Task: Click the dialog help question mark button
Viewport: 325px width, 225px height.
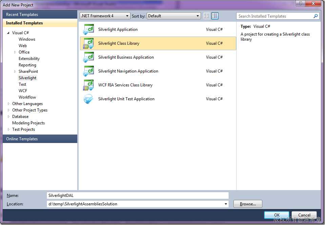Action: coord(300,3)
